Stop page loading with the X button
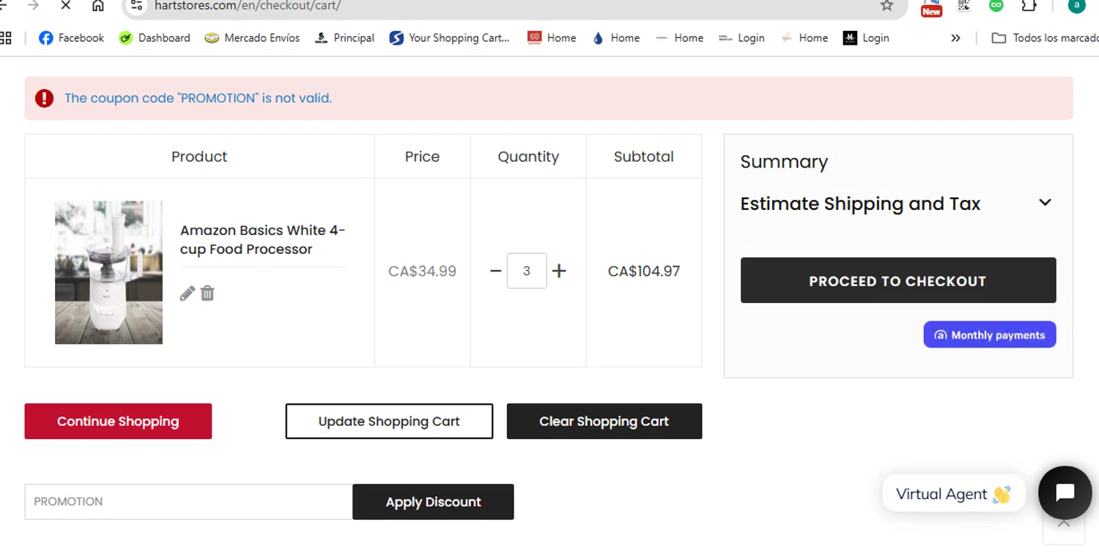The height and width of the screenshot is (557, 1099). tap(65, 6)
